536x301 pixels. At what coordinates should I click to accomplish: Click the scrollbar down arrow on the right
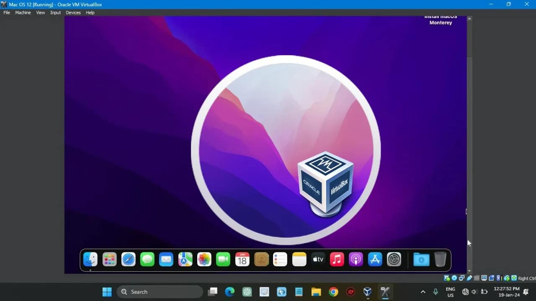(469, 270)
